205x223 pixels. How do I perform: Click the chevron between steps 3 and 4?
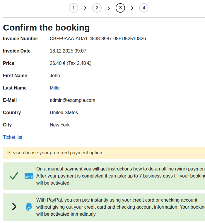(132, 8)
